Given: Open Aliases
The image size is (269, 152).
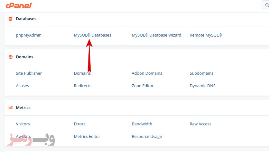Looking at the screenshot, I should [x=23, y=86].
